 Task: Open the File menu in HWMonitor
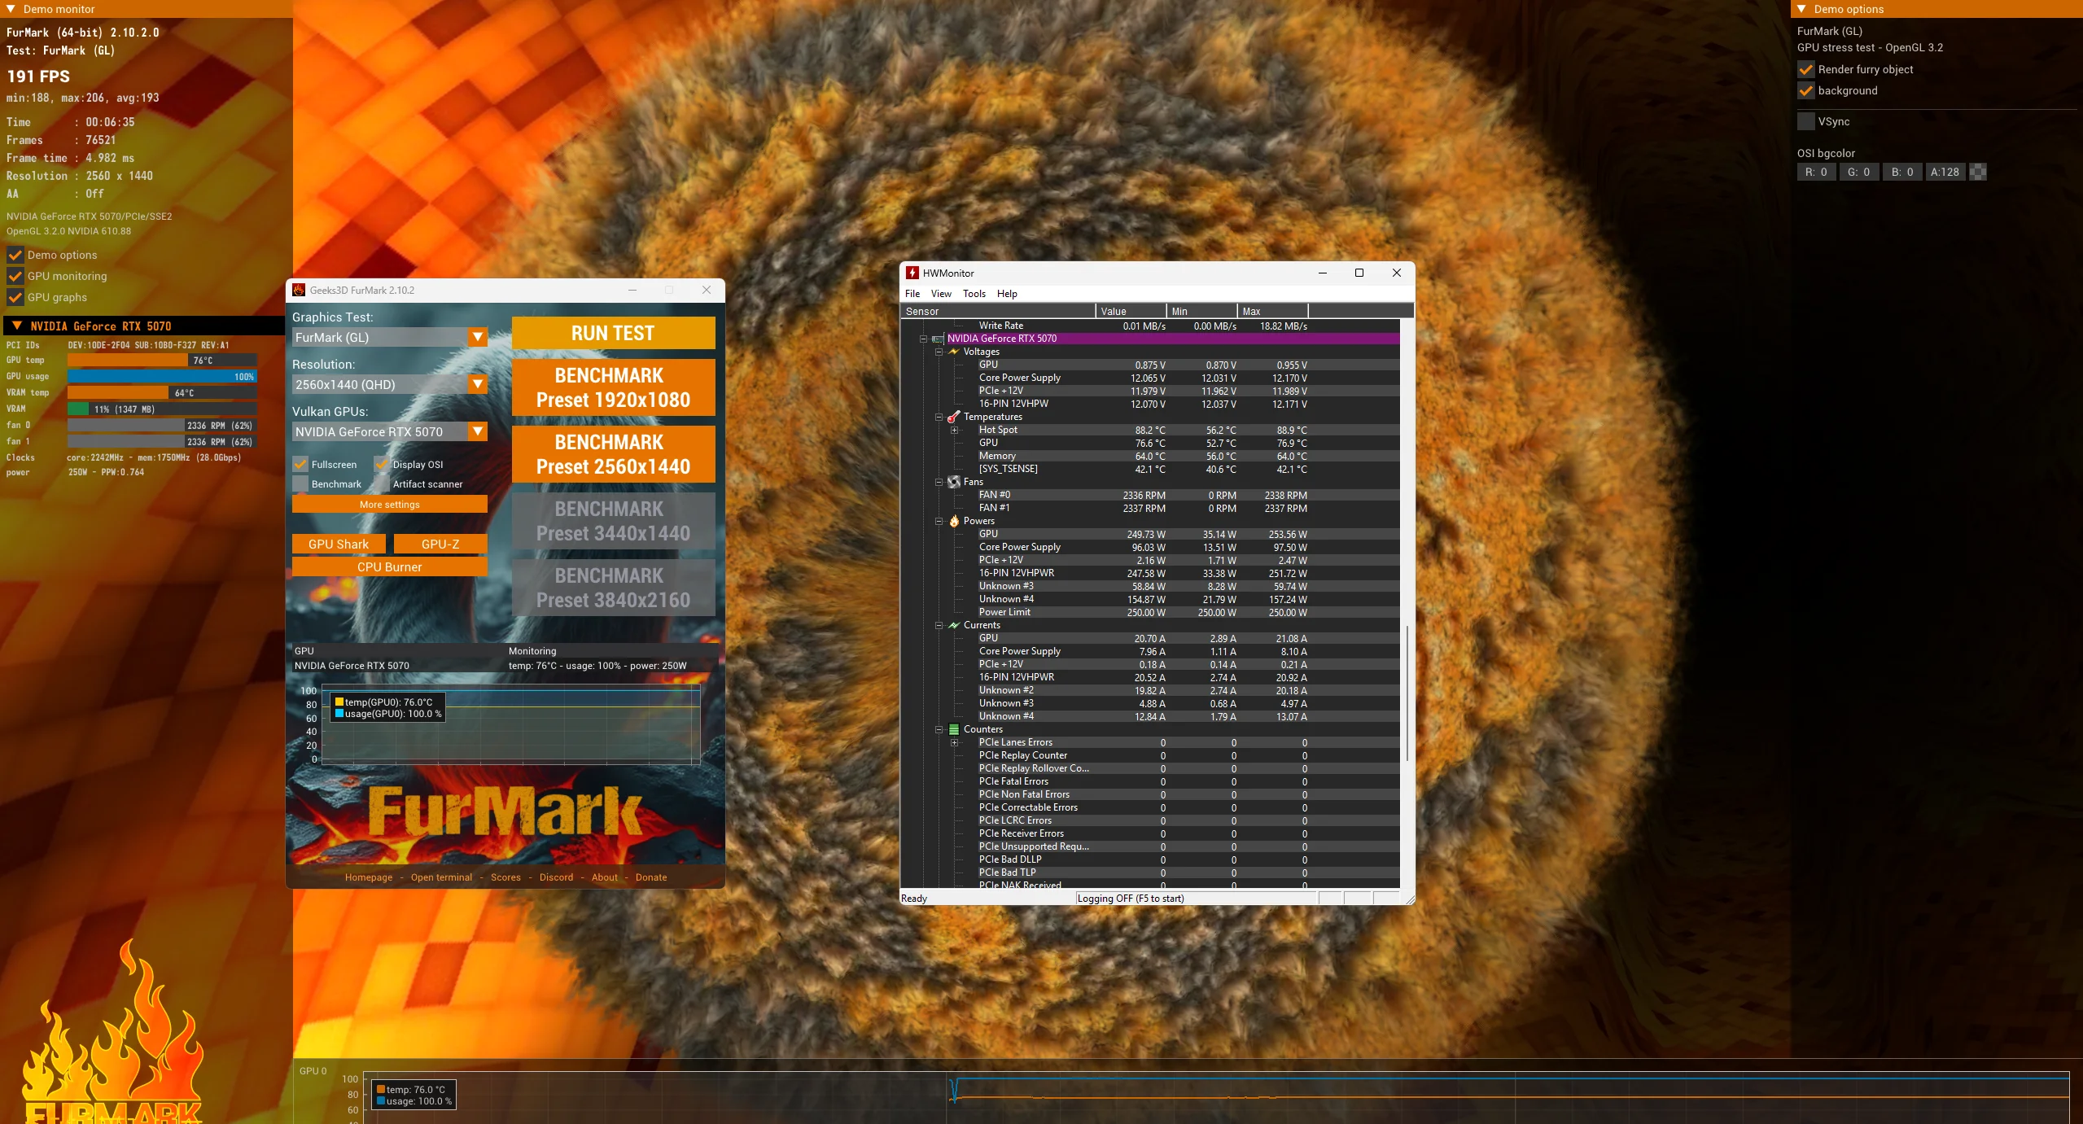pyautogui.click(x=912, y=294)
